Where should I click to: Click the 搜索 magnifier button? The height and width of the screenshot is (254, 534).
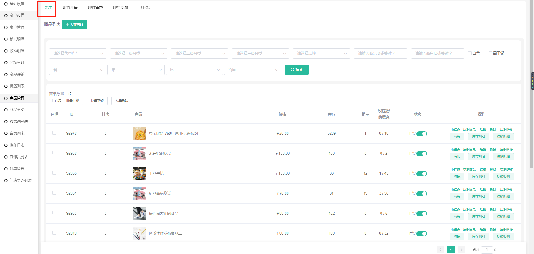pos(297,70)
